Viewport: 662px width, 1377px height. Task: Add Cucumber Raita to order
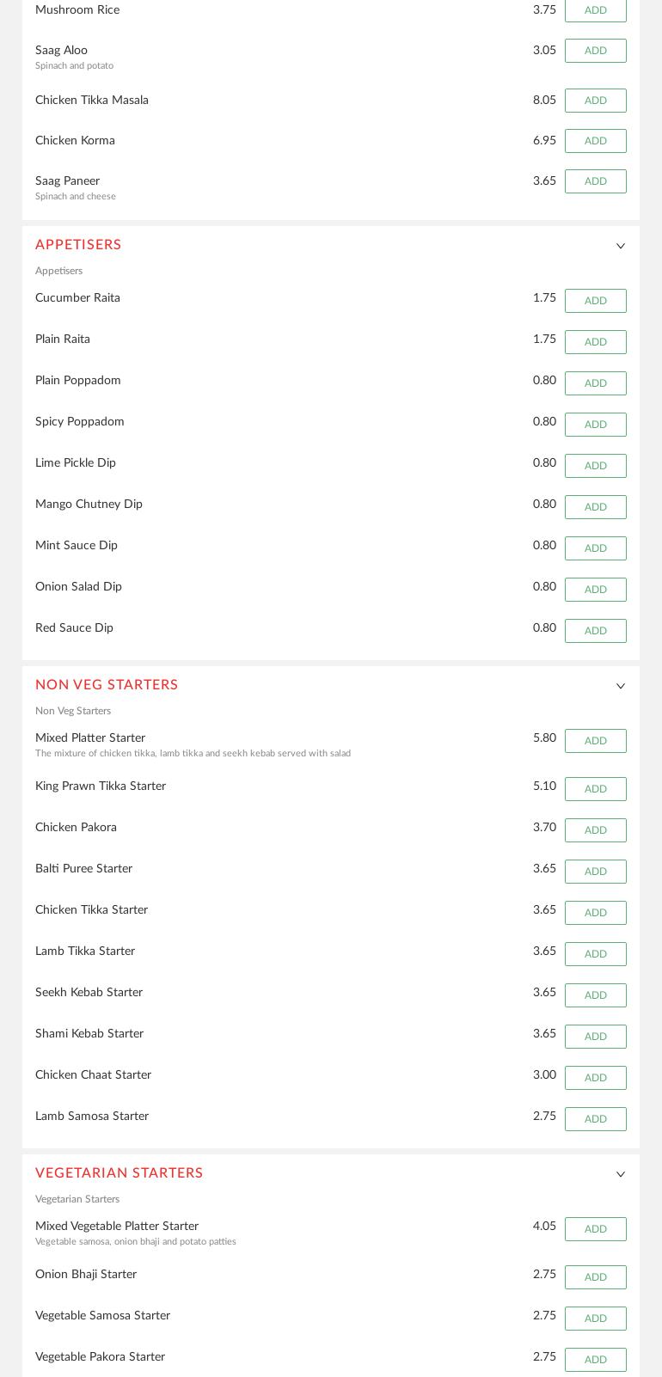coord(596,301)
